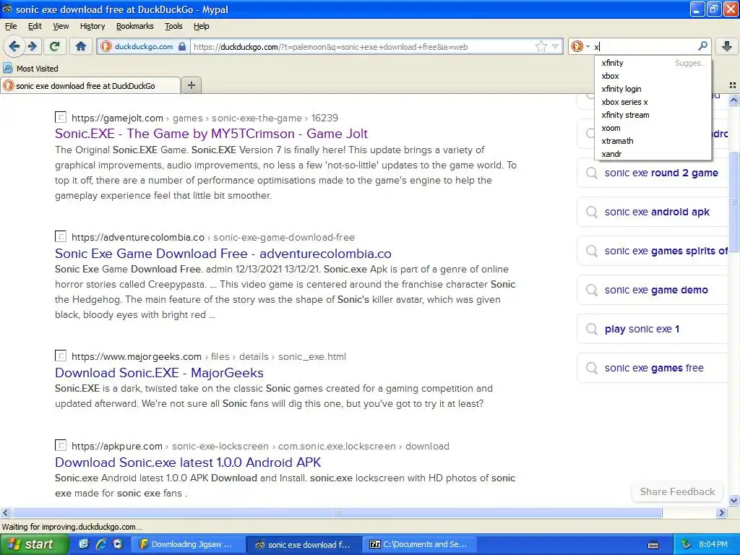Image resolution: width=740 pixels, height=555 pixels.
Task: Choose the xtramath suggestion
Action: [x=653, y=141]
